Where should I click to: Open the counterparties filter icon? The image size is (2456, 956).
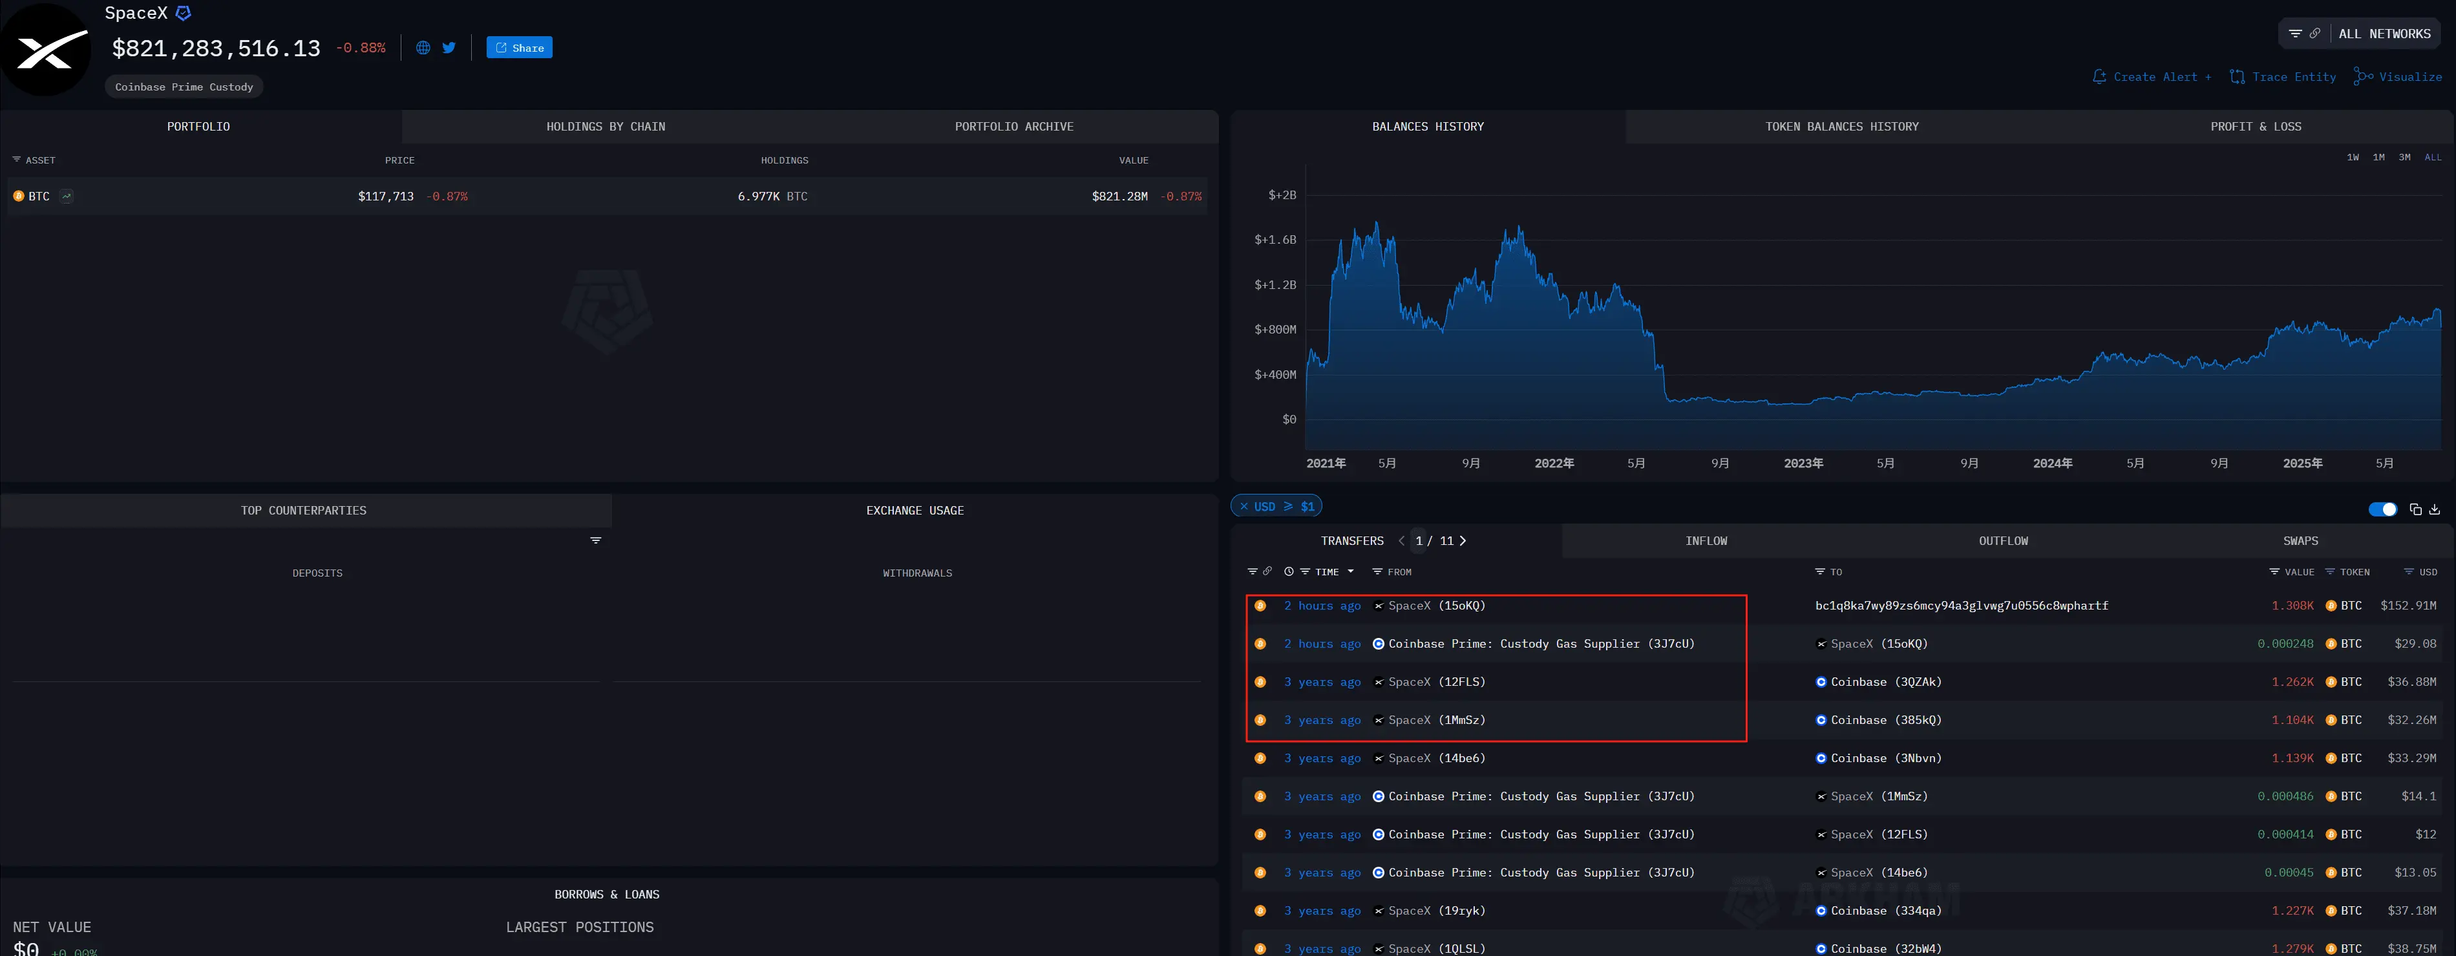pyautogui.click(x=596, y=540)
